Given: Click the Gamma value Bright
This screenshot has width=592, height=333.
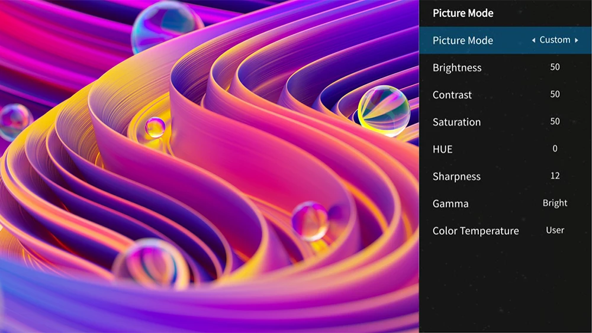Looking at the screenshot, I should pyautogui.click(x=555, y=203).
